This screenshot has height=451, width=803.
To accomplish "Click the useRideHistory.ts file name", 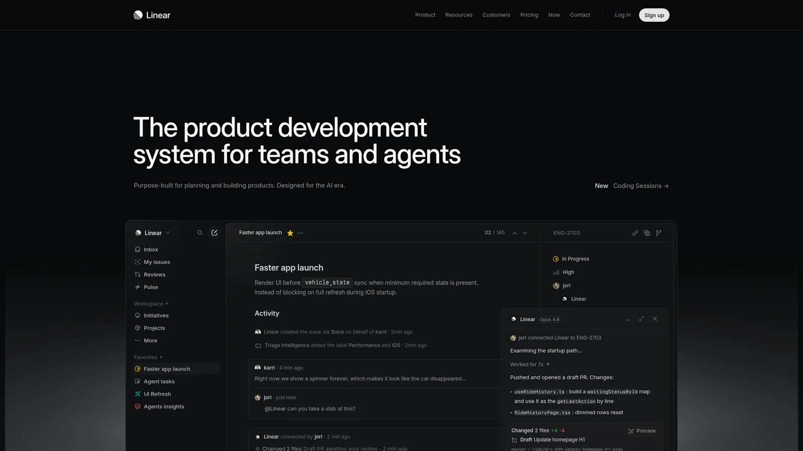I will (x=540, y=392).
